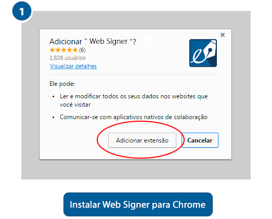Click the second rating star
The height and width of the screenshot is (219, 272).
click(58, 50)
